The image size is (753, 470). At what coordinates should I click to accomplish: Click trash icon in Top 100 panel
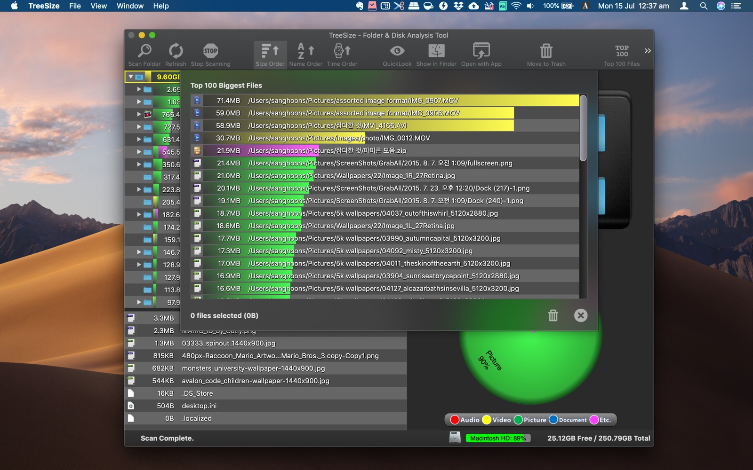(553, 315)
